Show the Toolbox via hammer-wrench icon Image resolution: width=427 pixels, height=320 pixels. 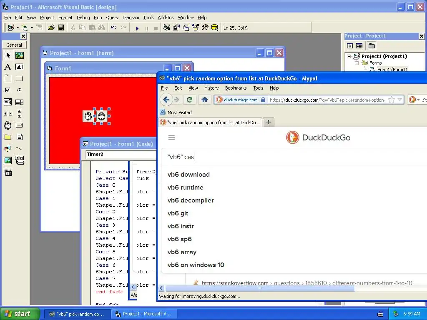[x=205, y=27]
